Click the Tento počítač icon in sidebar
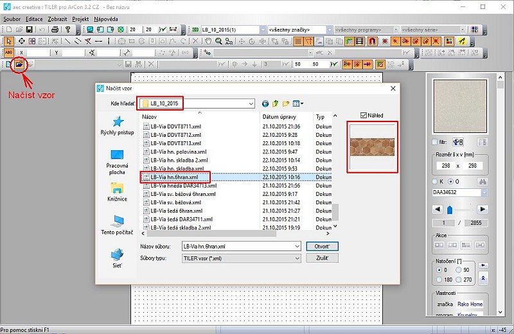 [118, 221]
